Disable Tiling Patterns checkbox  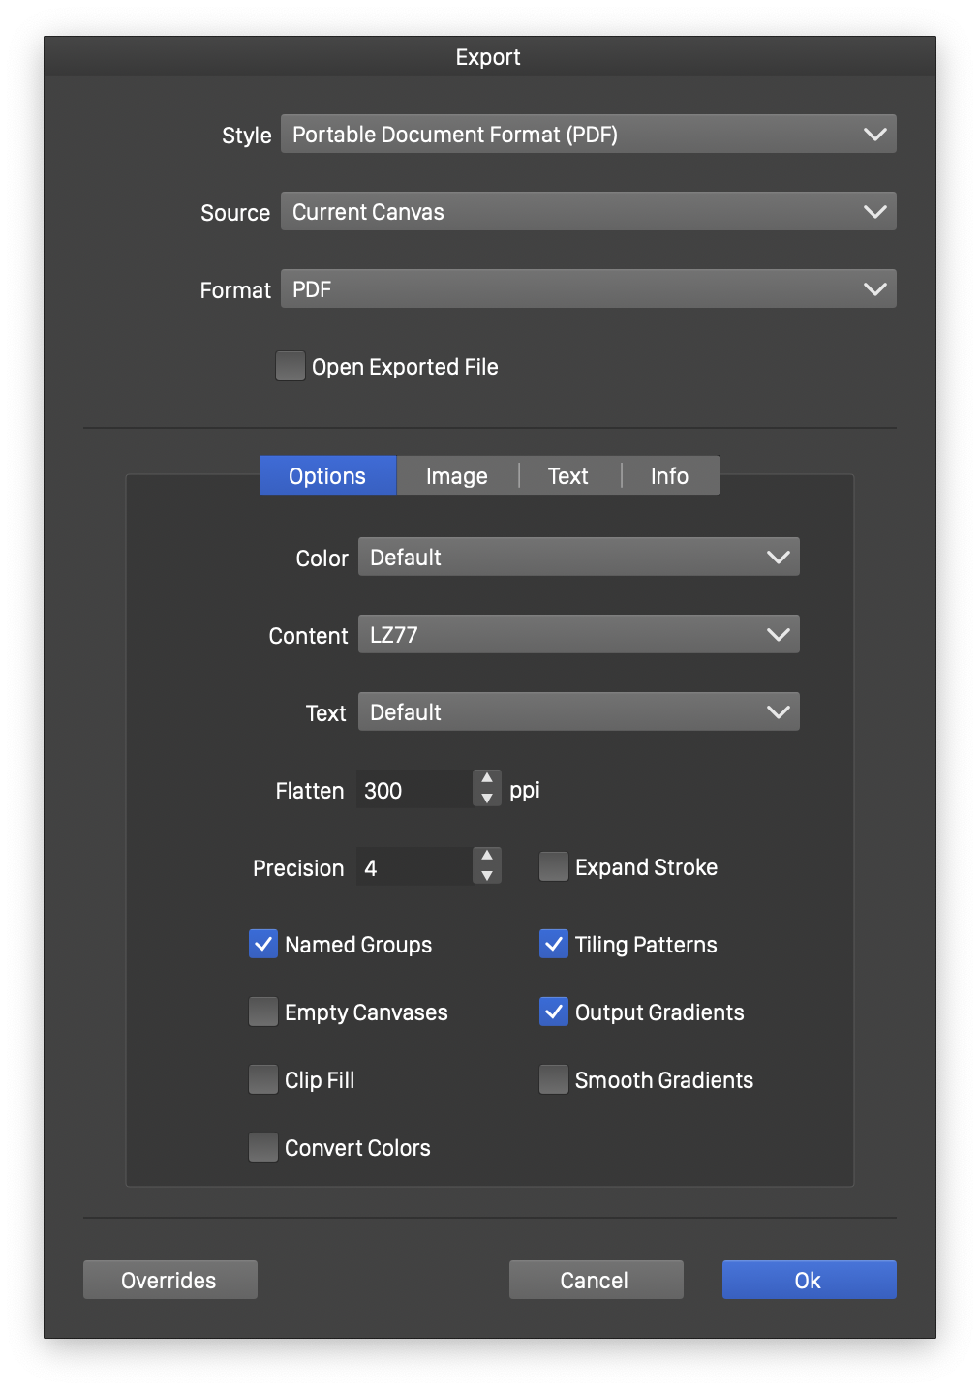pos(554,944)
